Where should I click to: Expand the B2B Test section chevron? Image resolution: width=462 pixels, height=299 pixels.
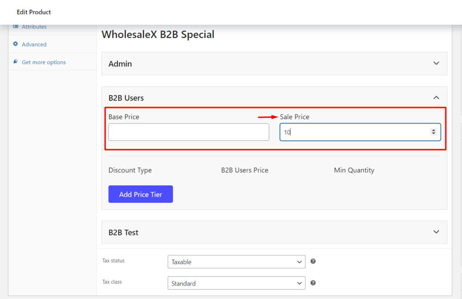coord(436,232)
